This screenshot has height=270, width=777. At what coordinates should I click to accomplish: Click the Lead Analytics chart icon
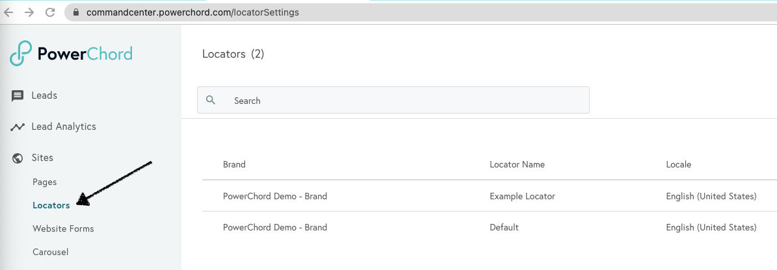(18, 127)
